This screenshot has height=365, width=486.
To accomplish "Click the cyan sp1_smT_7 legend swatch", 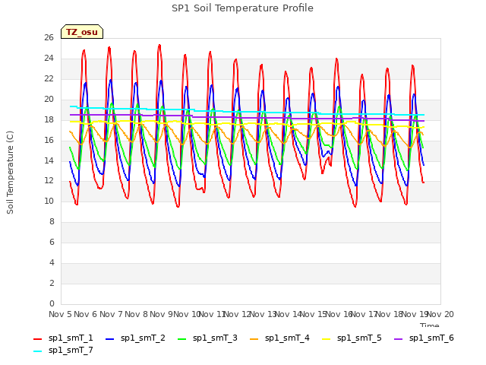I will click(37, 351).
